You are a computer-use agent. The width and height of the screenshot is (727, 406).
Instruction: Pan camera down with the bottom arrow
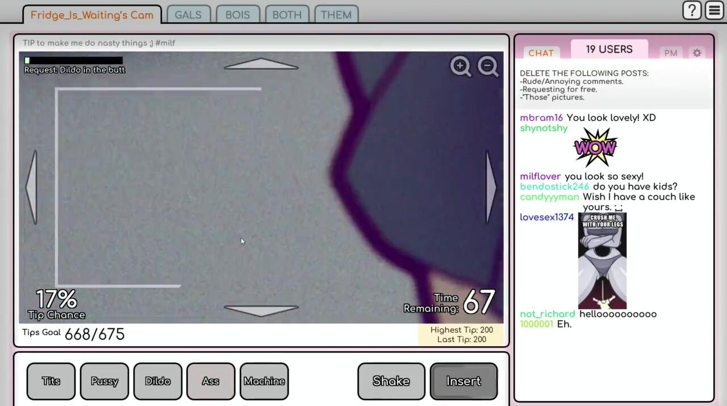pos(261,310)
